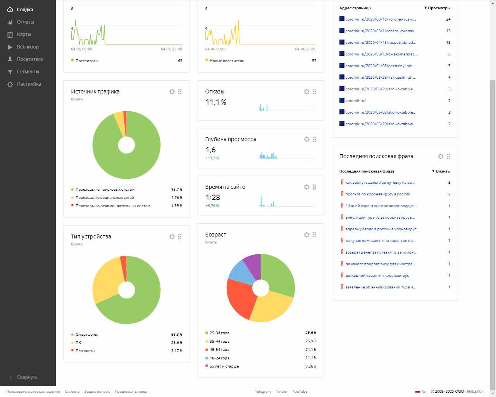Collapse sidebar with Свернуть
496x397 pixels.
click(x=27, y=377)
